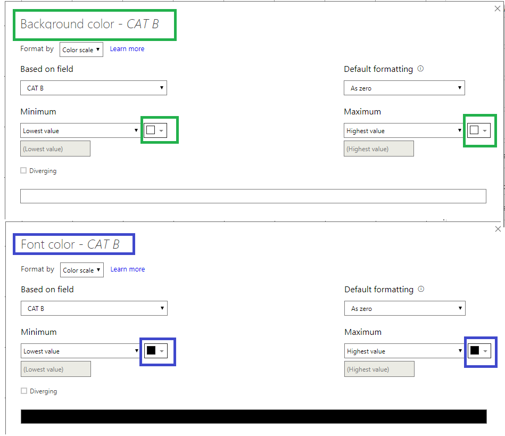This screenshot has width=505, height=436.
Task: Click (Lowest value) field in Font color dialog
Action: pyautogui.click(x=56, y=369)
